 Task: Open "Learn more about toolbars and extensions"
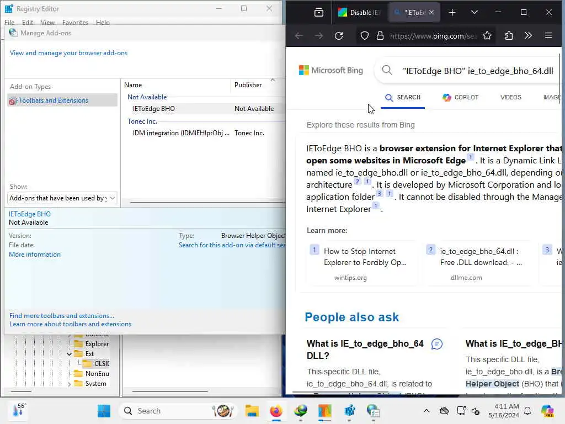70,324
